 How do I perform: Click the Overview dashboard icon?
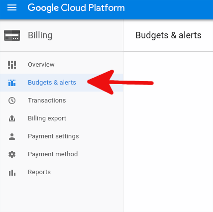point(12,65)
